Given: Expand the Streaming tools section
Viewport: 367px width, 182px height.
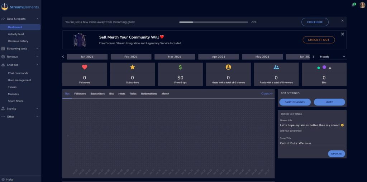Looking at the screenshot, I should (x=37, y=49).
